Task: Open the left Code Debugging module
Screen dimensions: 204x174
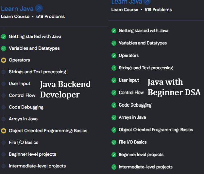Action: click(26, 107)
